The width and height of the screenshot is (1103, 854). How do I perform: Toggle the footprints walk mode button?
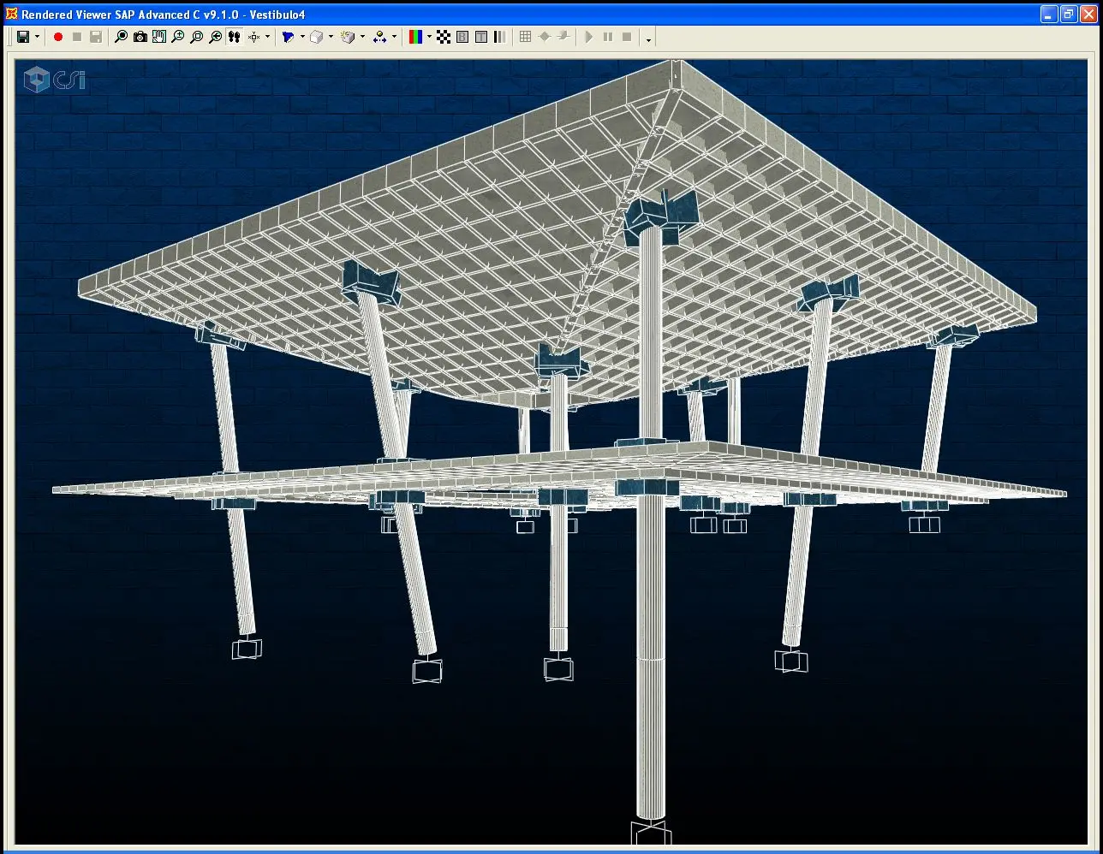[234, 37]
